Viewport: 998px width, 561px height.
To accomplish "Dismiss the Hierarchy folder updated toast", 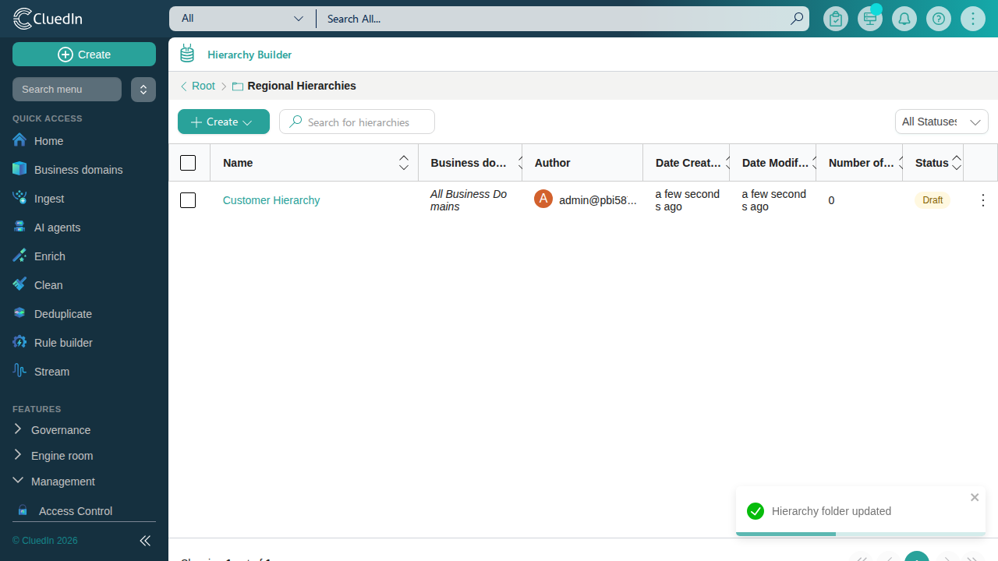I will [x=975, y=497].
